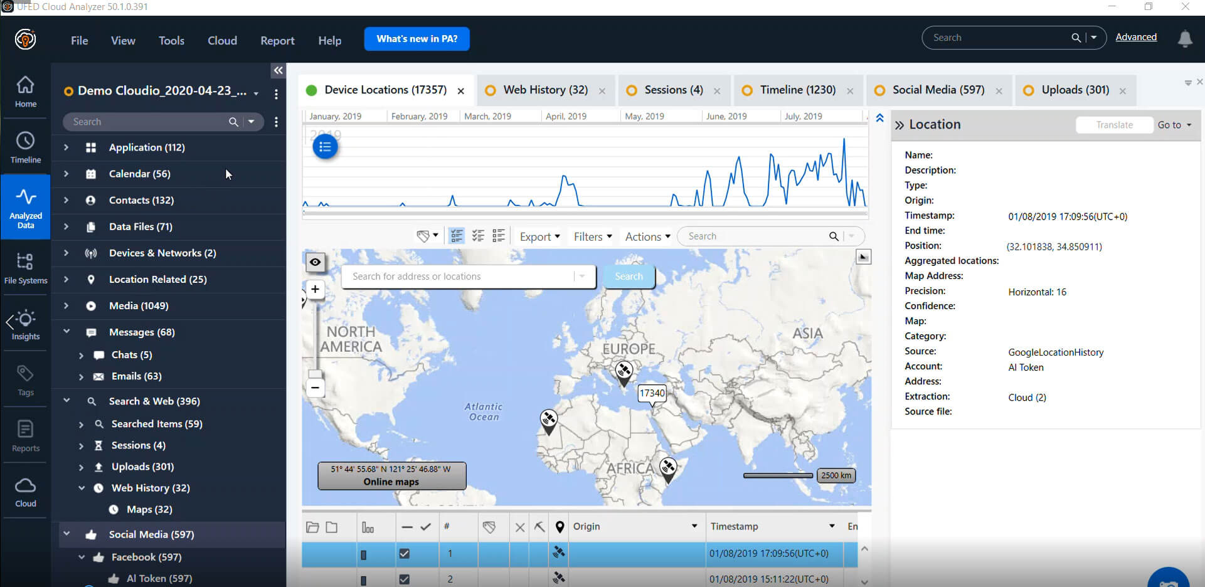Open the Report menu

click(x=277, y=40)
